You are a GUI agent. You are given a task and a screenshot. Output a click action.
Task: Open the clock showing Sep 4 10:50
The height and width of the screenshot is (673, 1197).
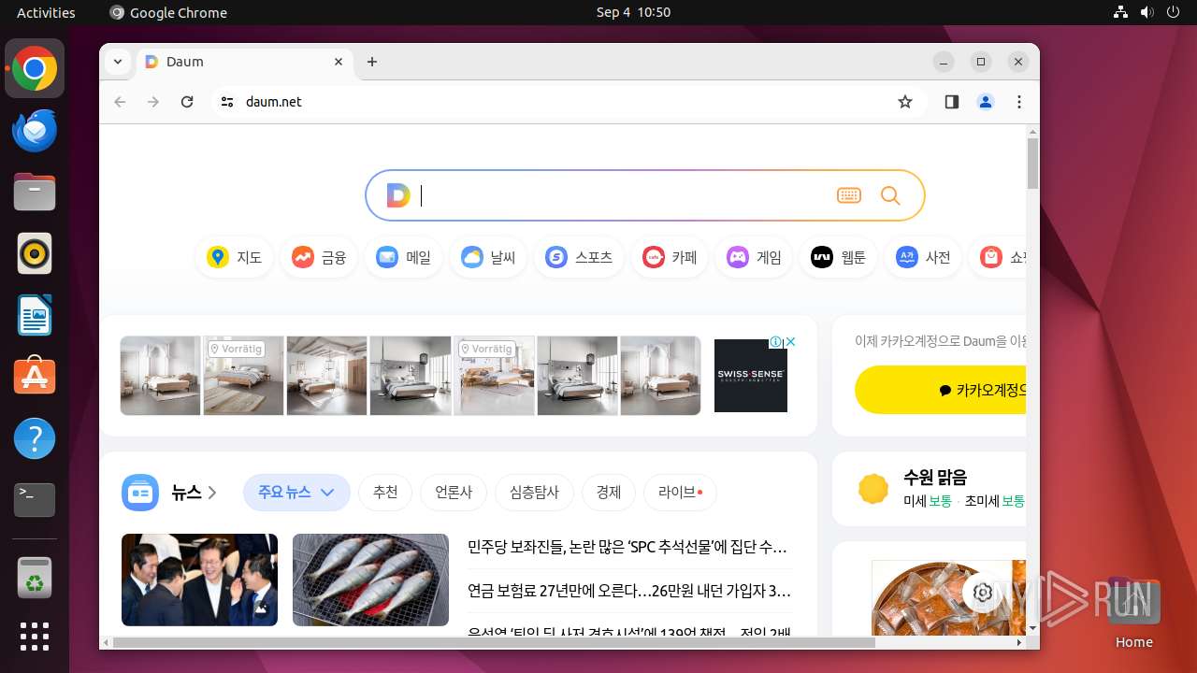(633, 12)
